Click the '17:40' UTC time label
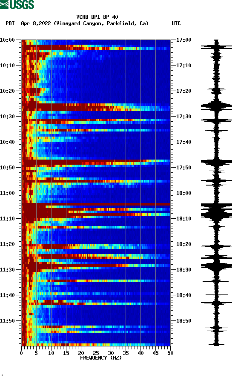Image resolution: width=235 pixels, height=380 pixels. (183, 142)
